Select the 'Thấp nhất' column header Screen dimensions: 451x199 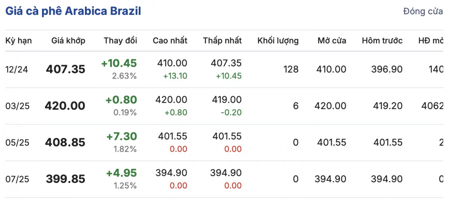coord(222,40)
